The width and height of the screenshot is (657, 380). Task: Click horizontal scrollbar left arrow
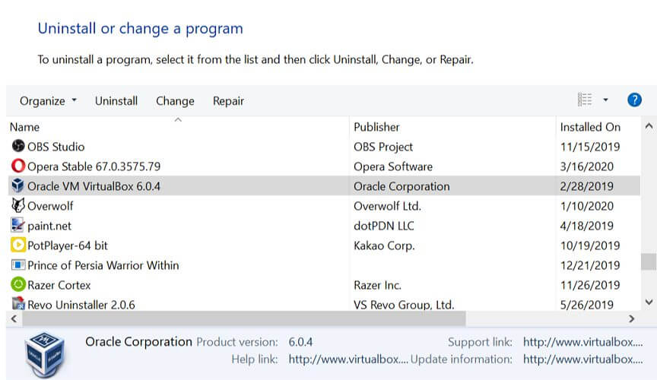coord(14,319)
